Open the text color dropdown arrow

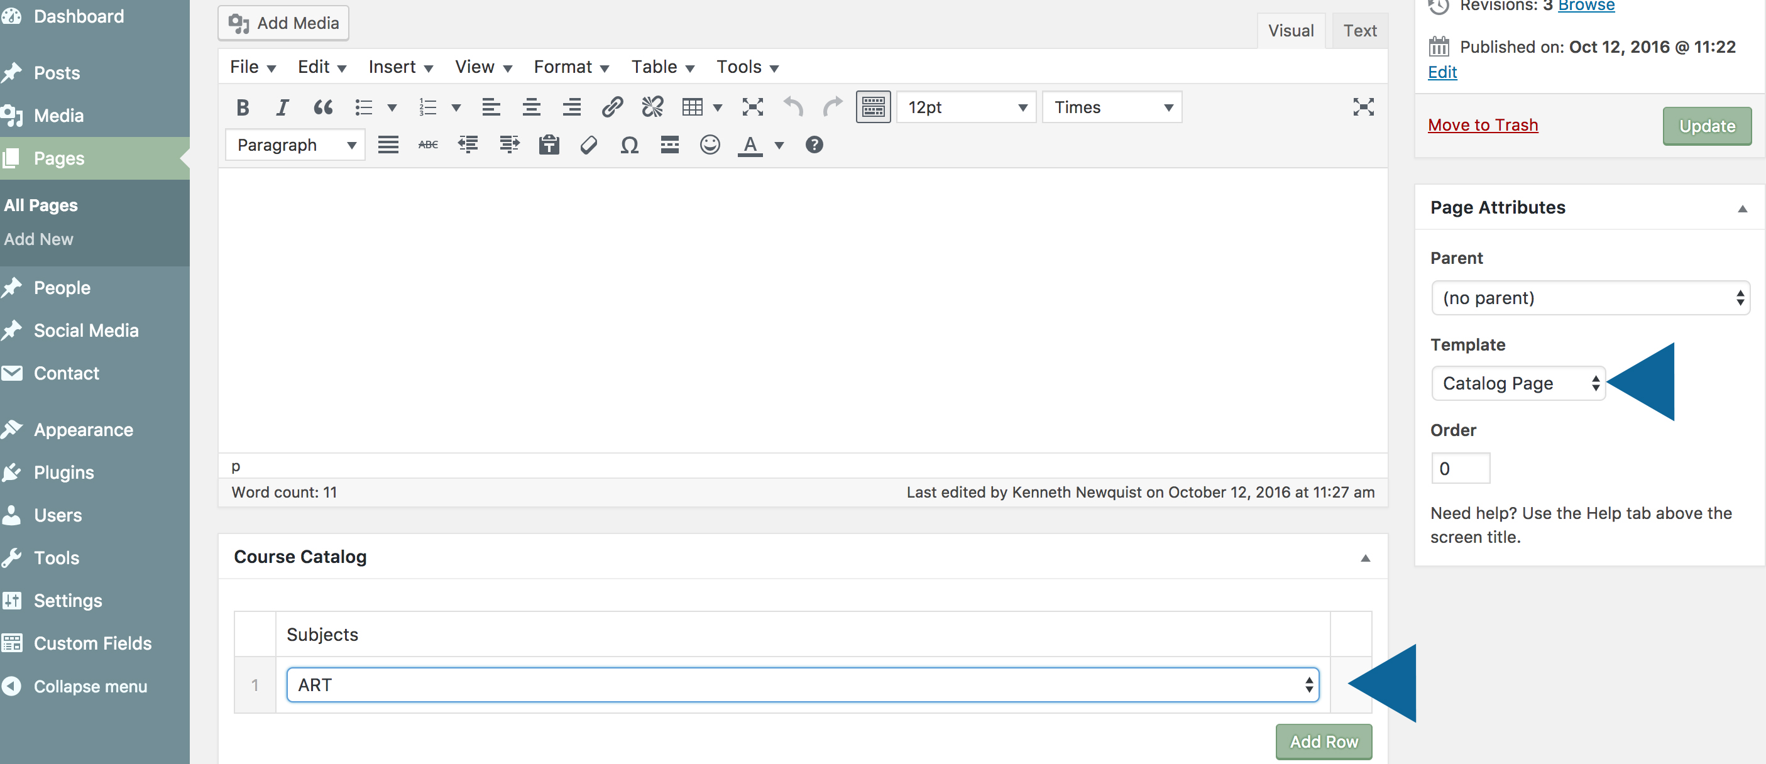click(x=779, y=145)
